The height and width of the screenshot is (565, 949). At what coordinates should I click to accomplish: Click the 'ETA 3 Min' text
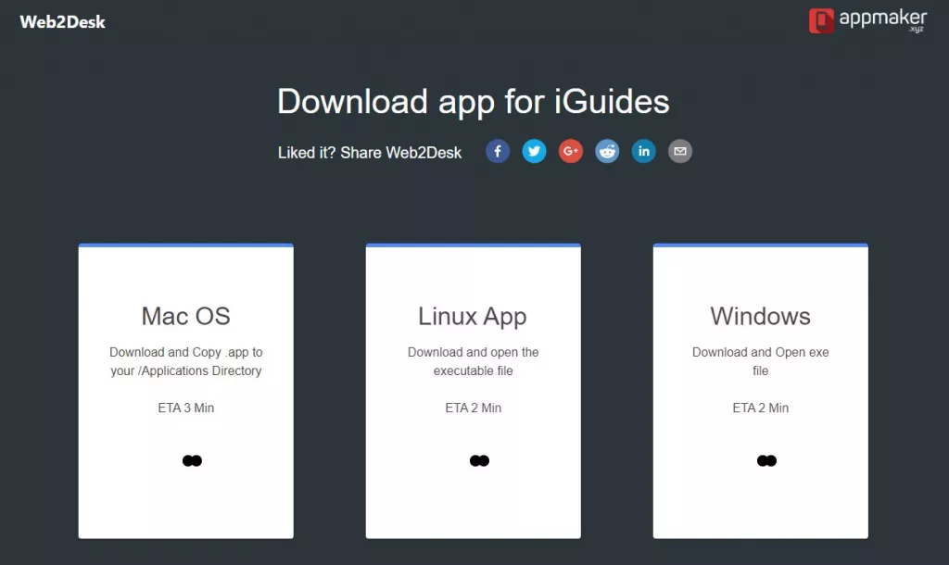[x=185, y=408]
